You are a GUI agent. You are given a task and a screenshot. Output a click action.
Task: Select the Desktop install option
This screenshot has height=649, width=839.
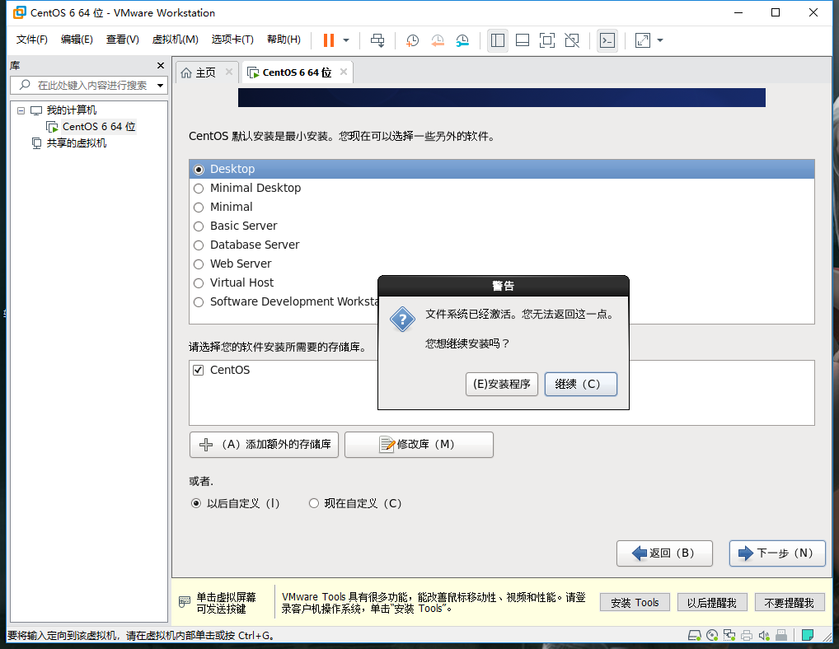tap(501, 169)
